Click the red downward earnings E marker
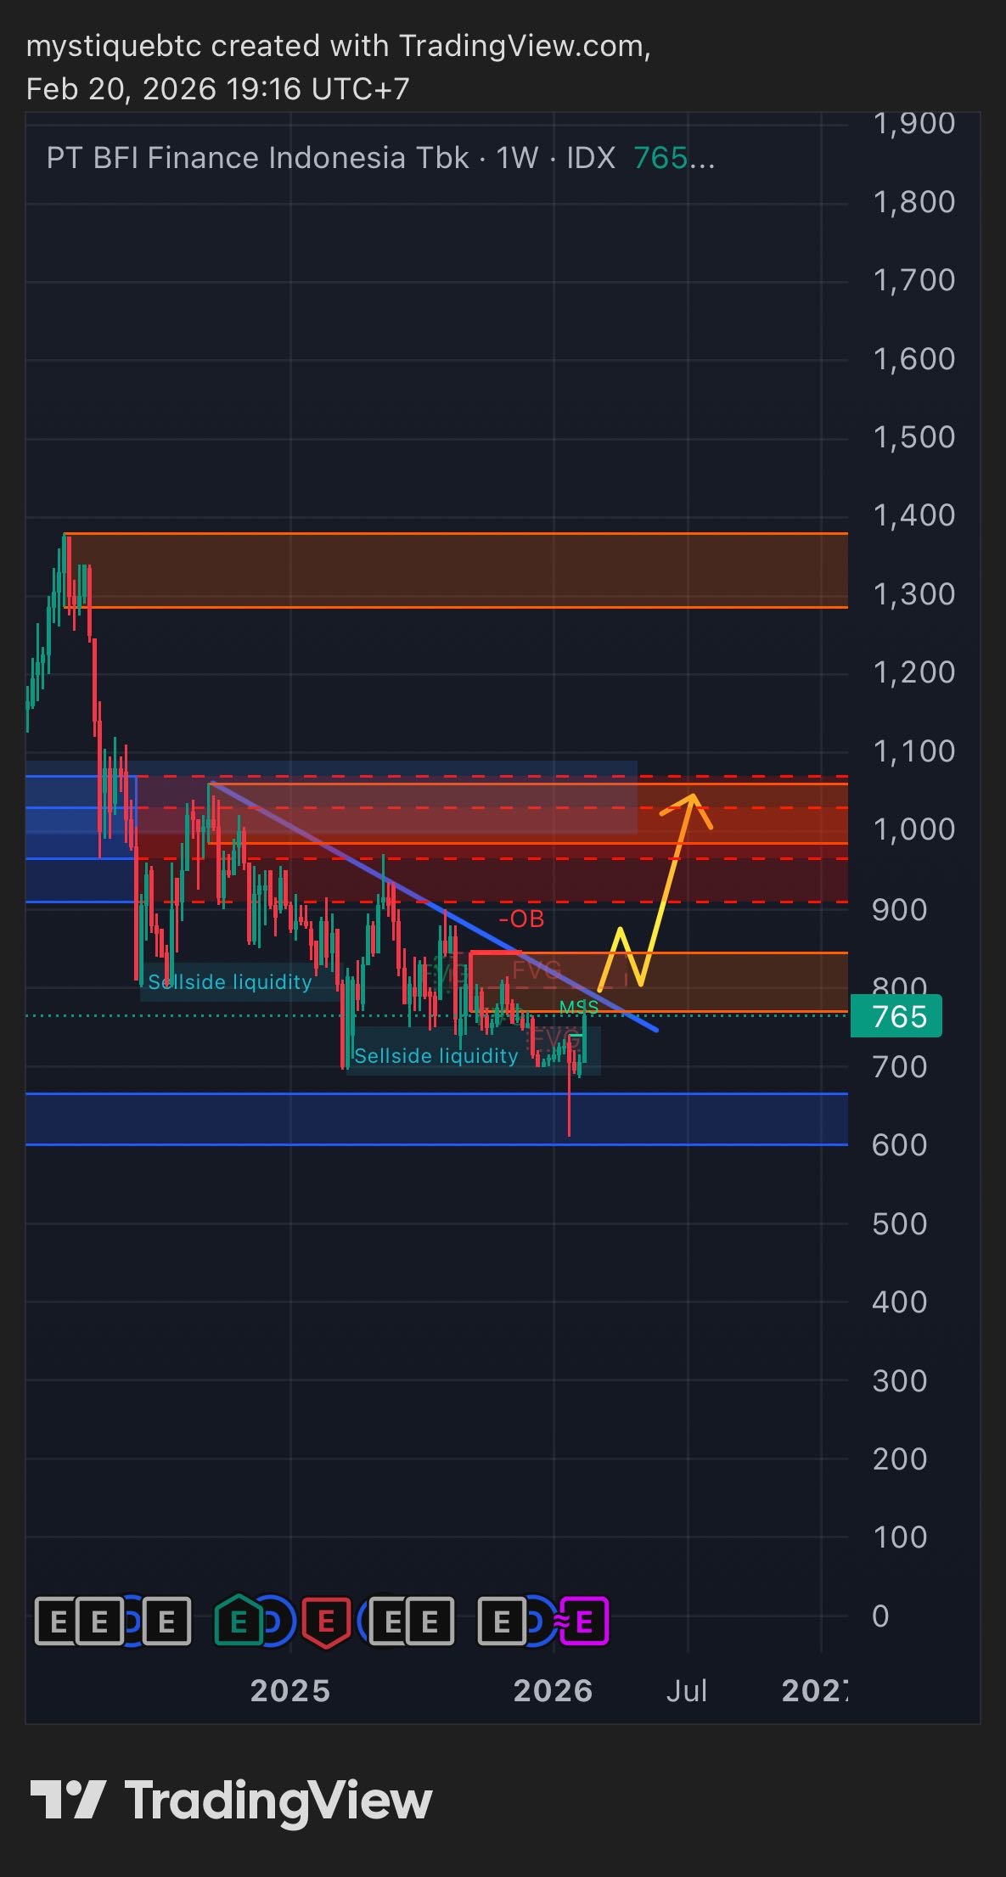The width and height of the screenshot is (1006, 1877). [326, 1623]
